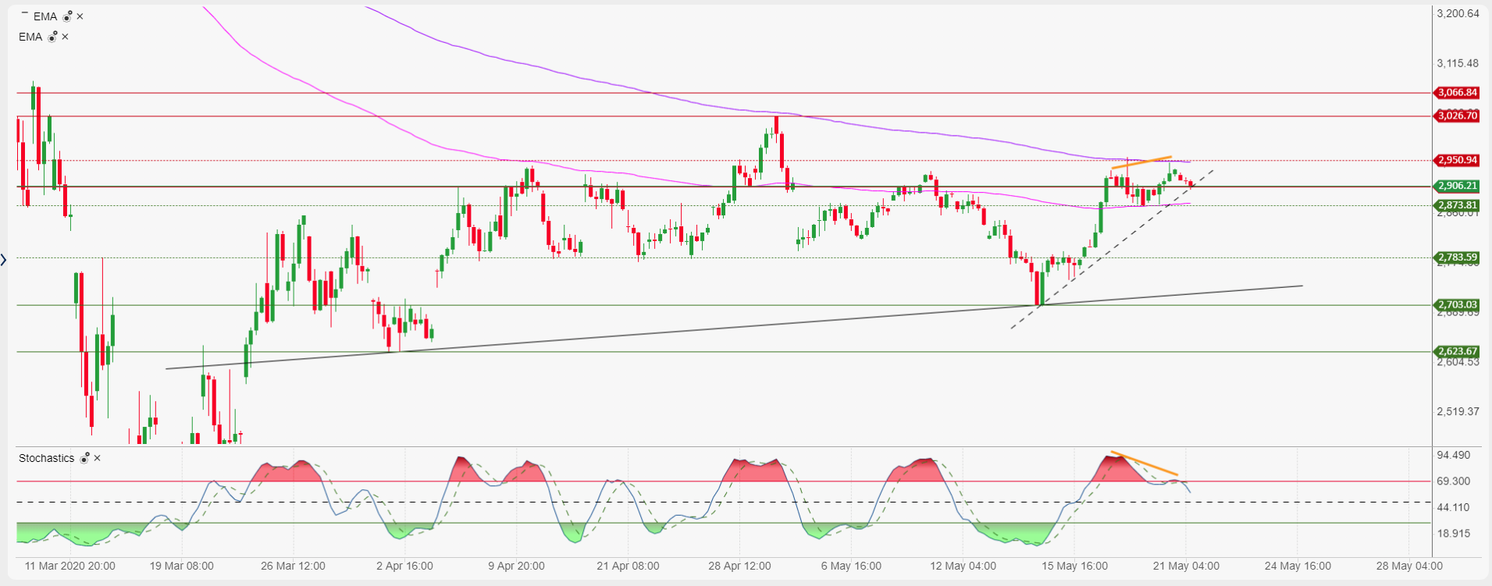
Task: Click the 26 Mar 12:00 time label
Action: [x=293, y=566]
